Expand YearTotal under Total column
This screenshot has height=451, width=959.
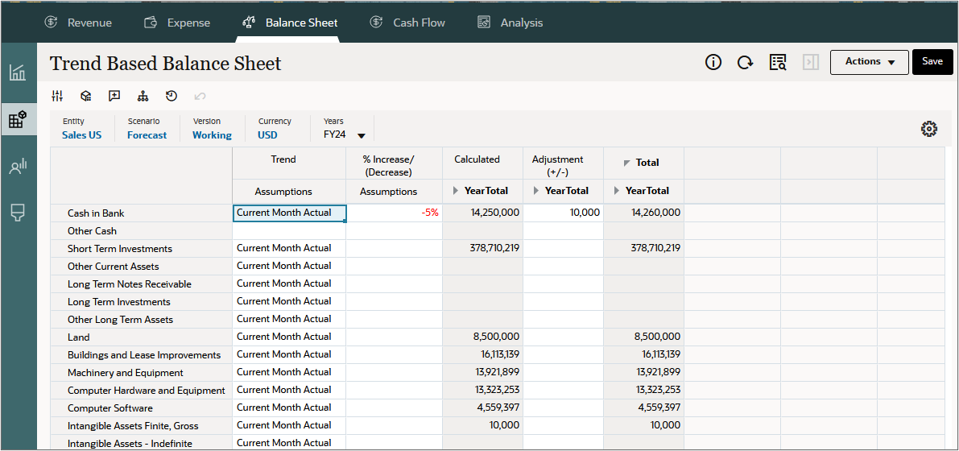click(617, 191)
